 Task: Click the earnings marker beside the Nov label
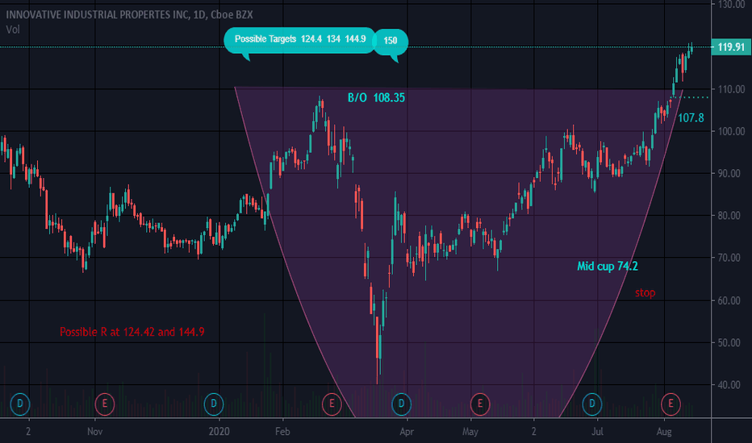coord(105,404)
